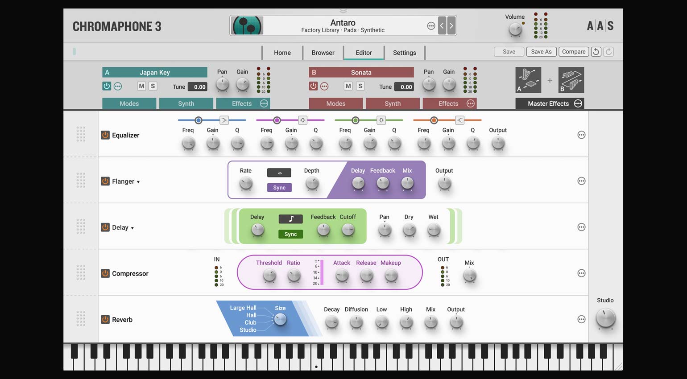Viewport: 687px width, 379px height.
Task: Click the master Volume knob
Action: click(515, 30)
